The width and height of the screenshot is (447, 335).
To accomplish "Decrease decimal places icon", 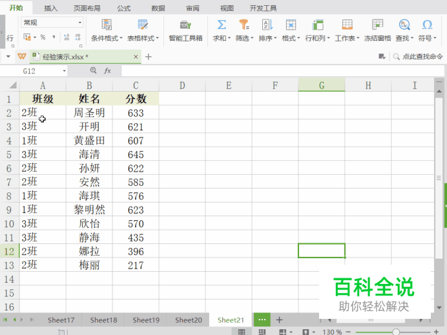I will [x=78, y=37].
